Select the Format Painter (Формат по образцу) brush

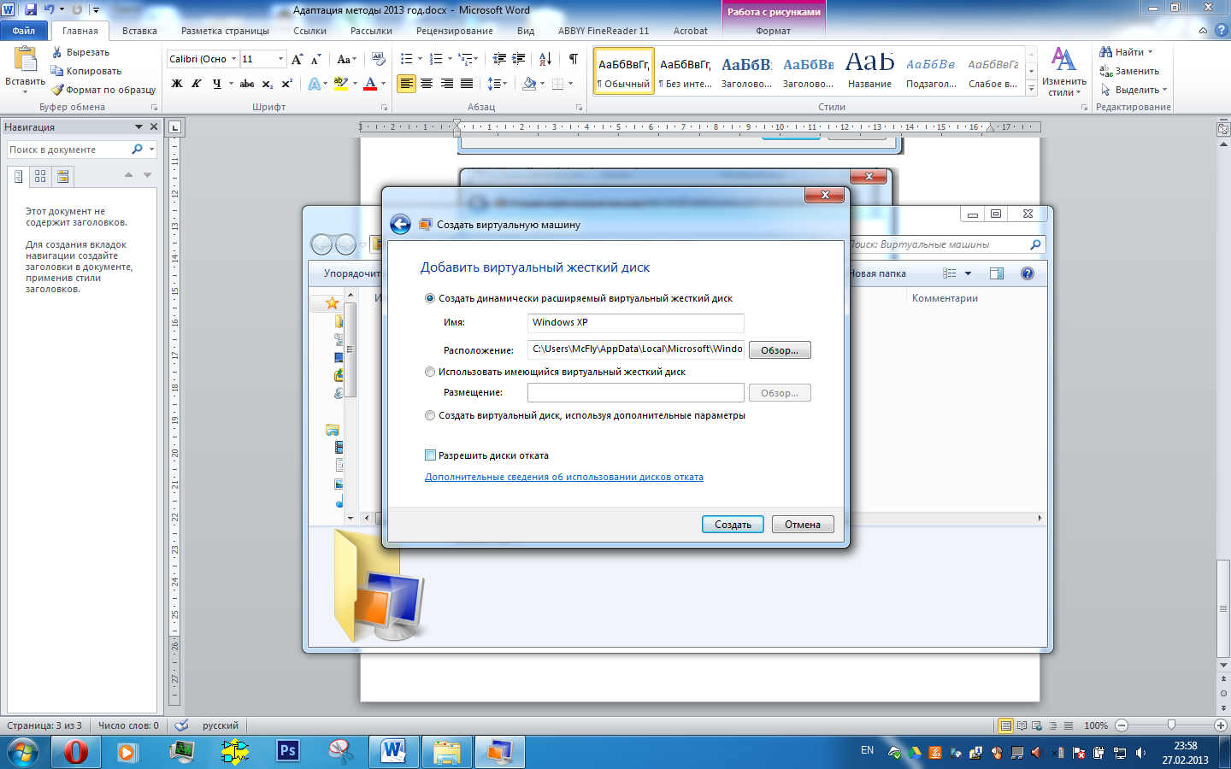(57, 90)
